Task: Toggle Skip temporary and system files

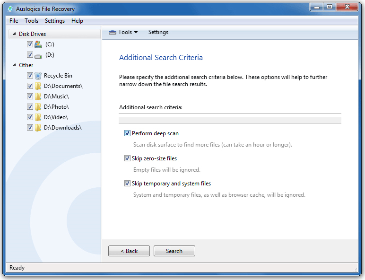Action: point(127,184)
